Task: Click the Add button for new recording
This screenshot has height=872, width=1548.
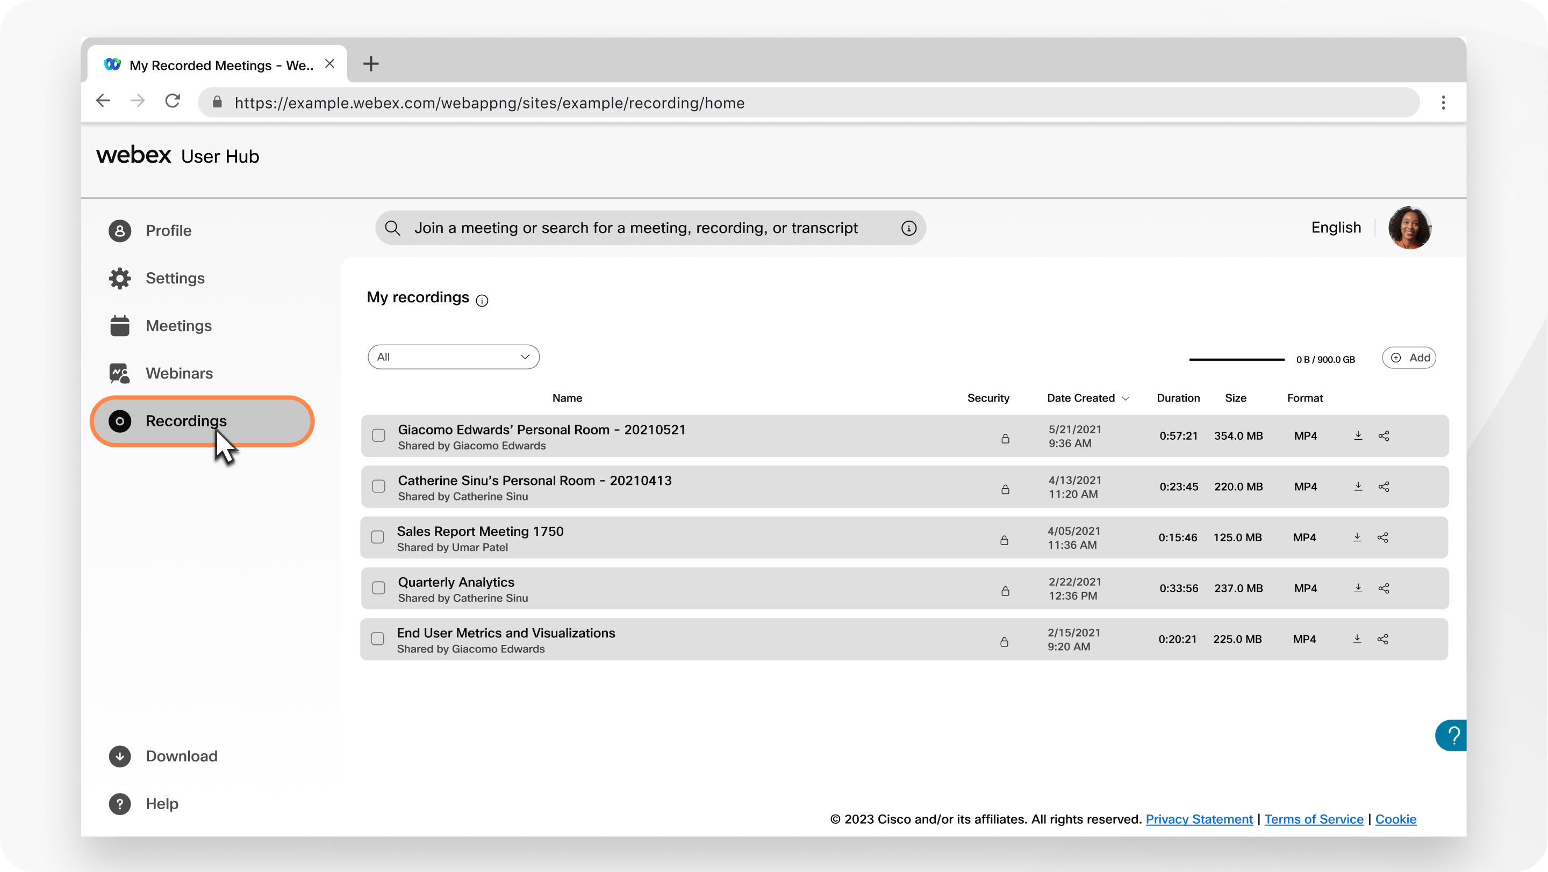Action: pyautogui.click(x=1410, y=358)
